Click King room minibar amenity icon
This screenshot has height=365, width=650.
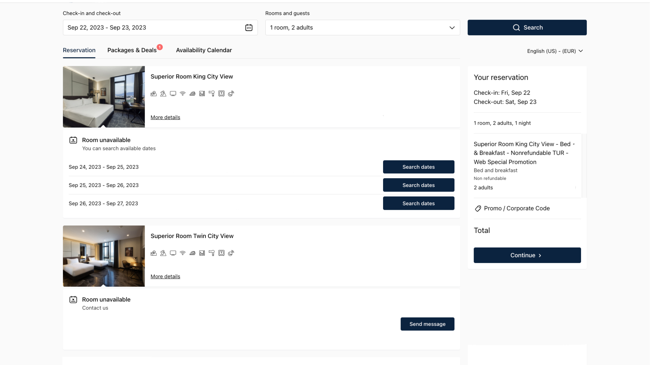pyautogui.click(x=202, y=94)
